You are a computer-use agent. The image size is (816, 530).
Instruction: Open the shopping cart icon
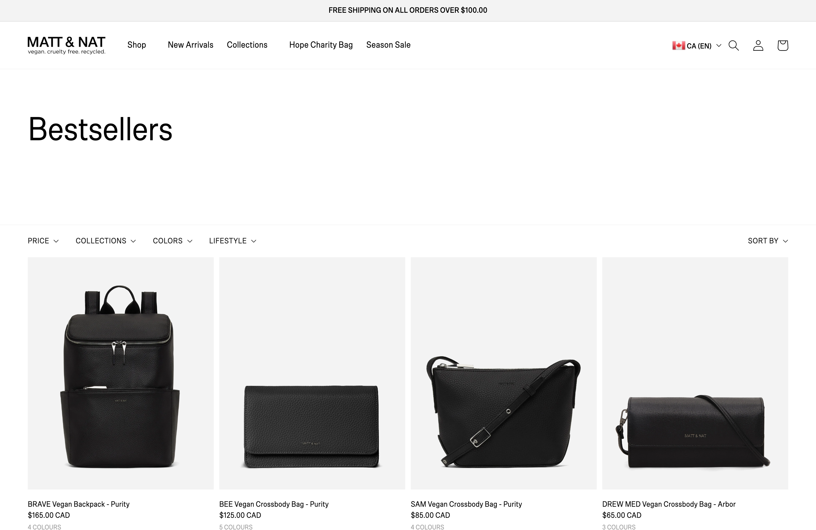[783, 45]
